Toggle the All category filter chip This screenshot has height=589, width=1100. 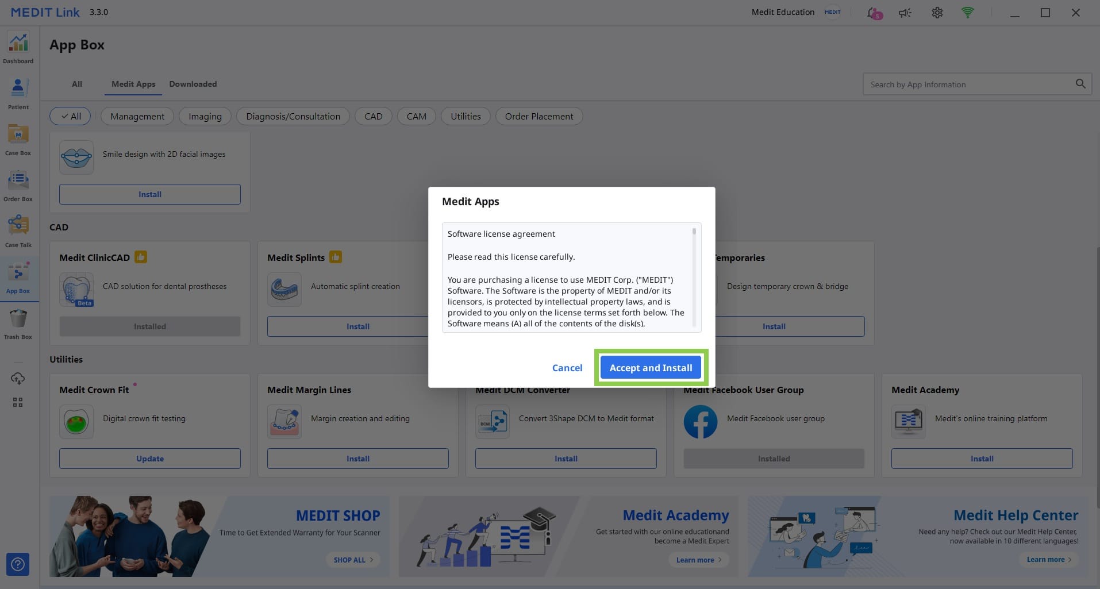(70, 116)
